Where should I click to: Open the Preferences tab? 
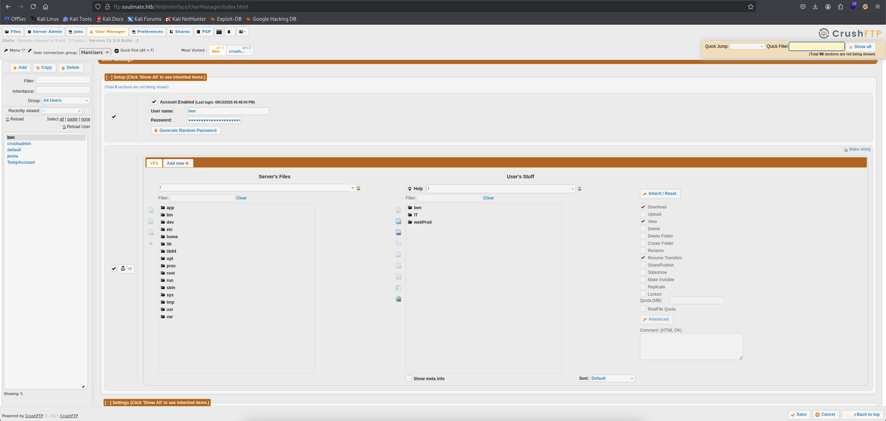coord(147,32)
